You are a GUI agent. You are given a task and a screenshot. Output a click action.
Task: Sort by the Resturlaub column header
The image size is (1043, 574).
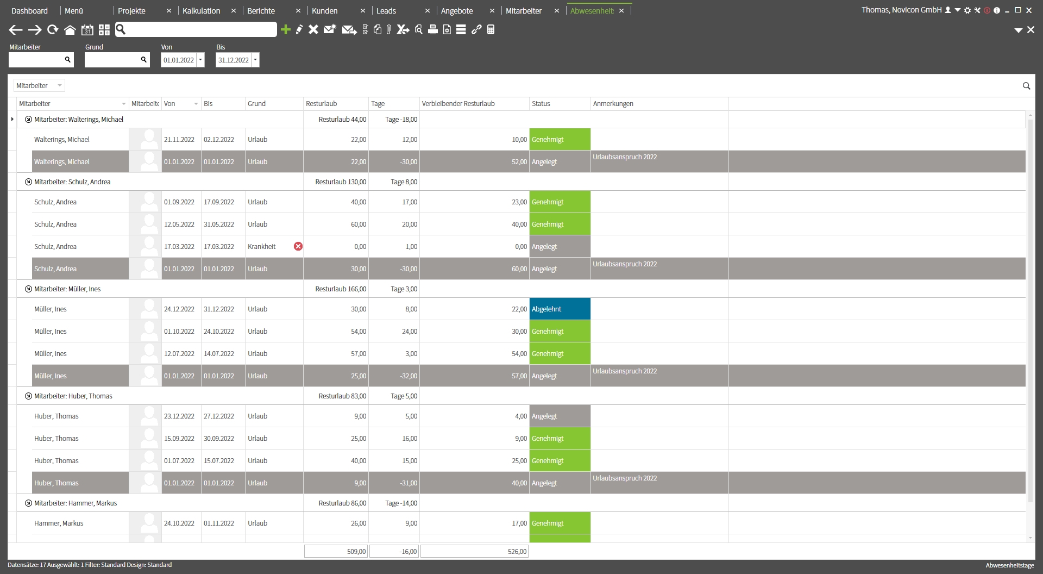click(335, 104)
